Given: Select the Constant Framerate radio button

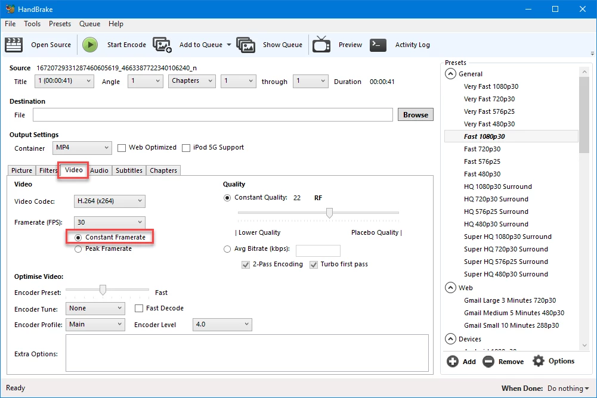Looking at the screenshot, I should point(78,238).
